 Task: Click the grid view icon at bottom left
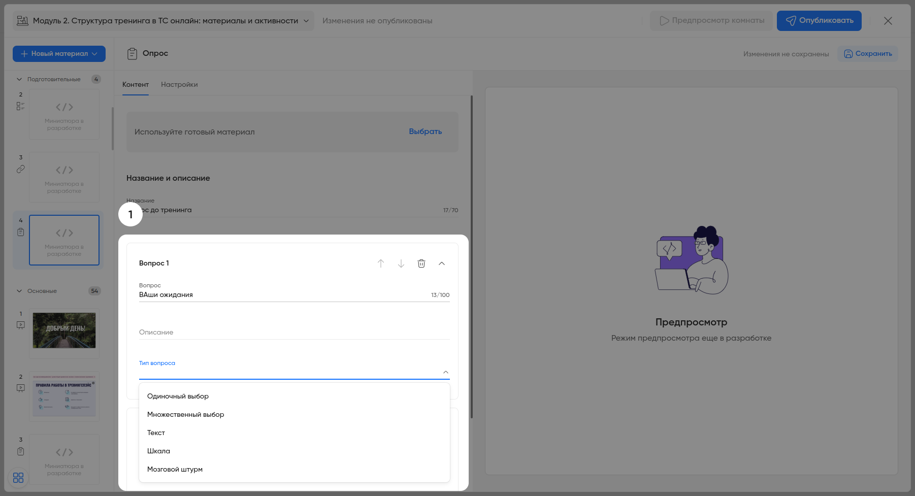(x=18, y=478)
